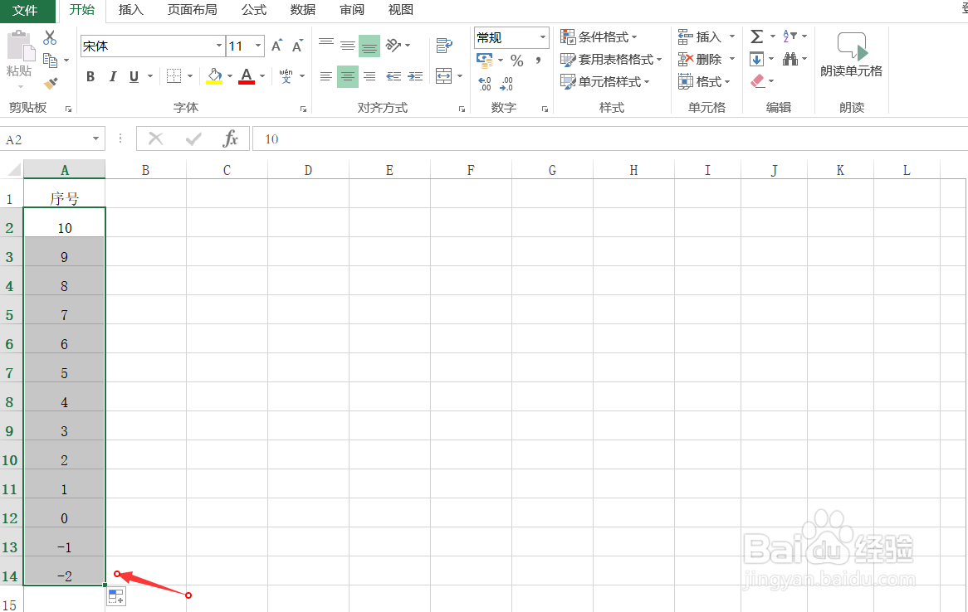The image size is (968, 612).
Task: Click the Merge and Center icon
Action: tap(444, 76)
